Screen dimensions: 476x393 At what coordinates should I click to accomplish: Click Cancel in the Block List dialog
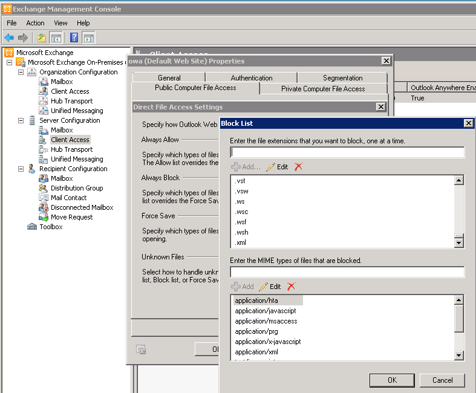(x=442, y=380)
